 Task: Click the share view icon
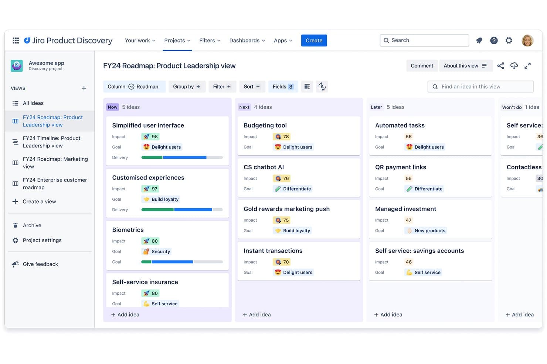pos(500,66)
